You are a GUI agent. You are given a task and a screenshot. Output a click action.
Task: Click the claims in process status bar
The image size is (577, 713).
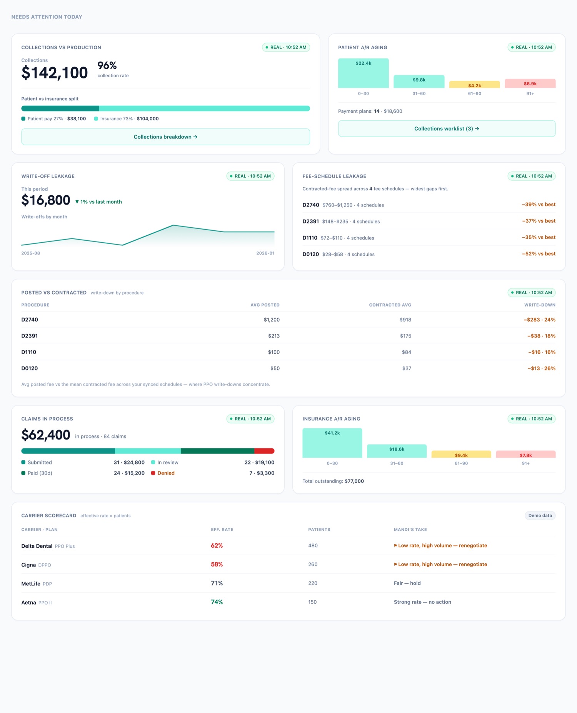(x=148, y=451)
